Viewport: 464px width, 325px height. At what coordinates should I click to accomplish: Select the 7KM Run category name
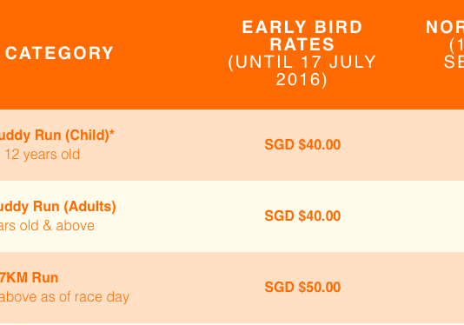click(29, 278)
